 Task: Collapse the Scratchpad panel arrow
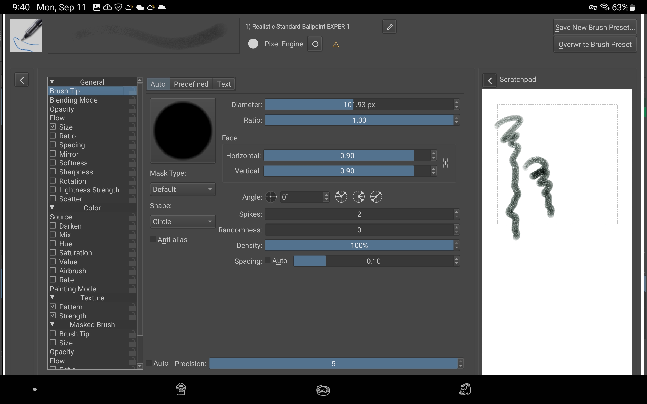coord(490,80)
